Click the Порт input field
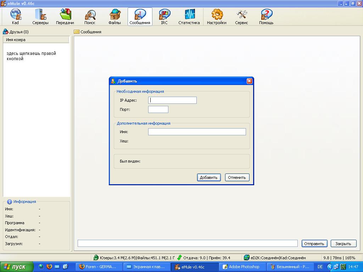This screenshot has height=272, width=363. [158, 109]
